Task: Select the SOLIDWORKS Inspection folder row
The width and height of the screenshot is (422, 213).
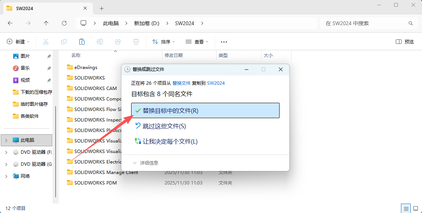Action: click(x=94, y=120)
